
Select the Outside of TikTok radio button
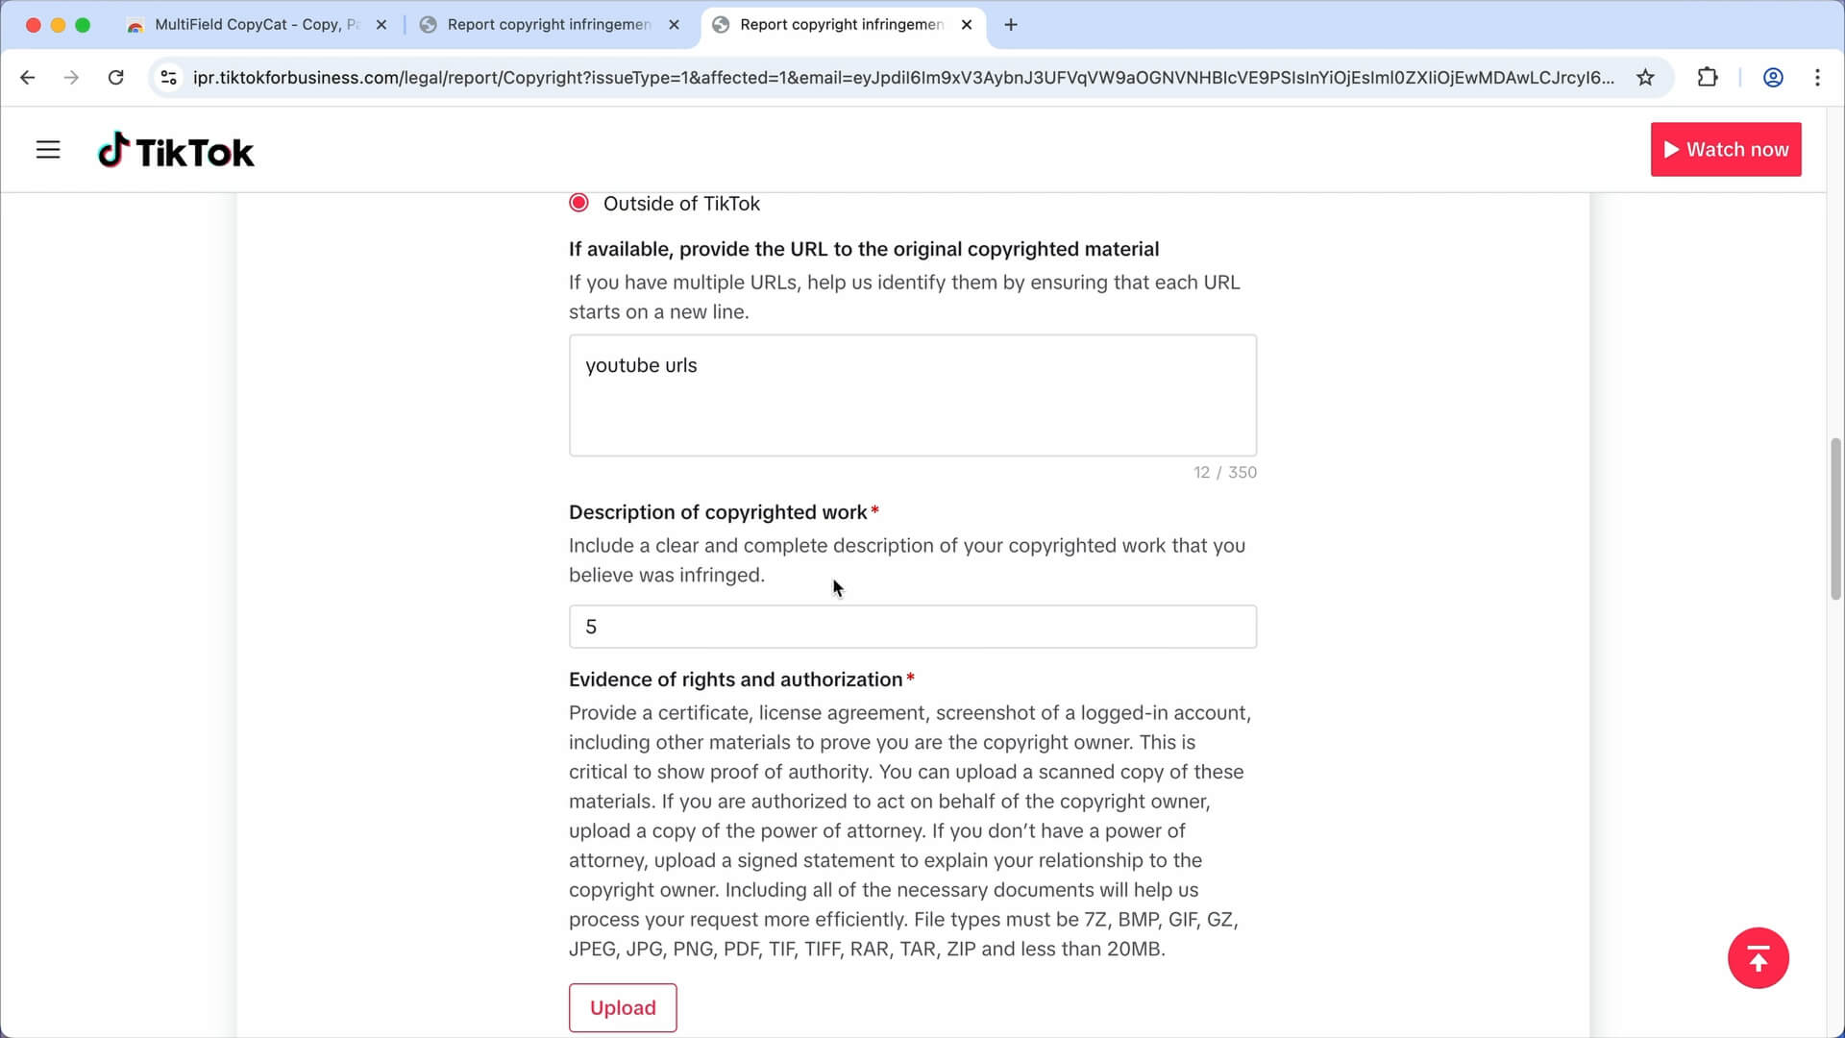pyautogui.click(x=578, y=203)
